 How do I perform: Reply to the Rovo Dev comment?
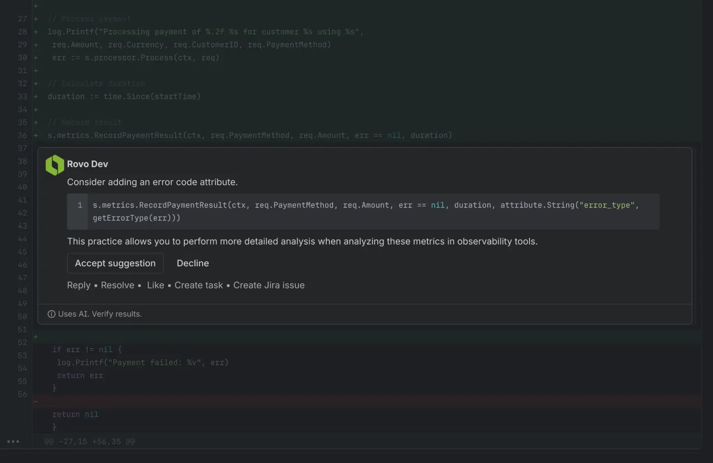point(79,285)
